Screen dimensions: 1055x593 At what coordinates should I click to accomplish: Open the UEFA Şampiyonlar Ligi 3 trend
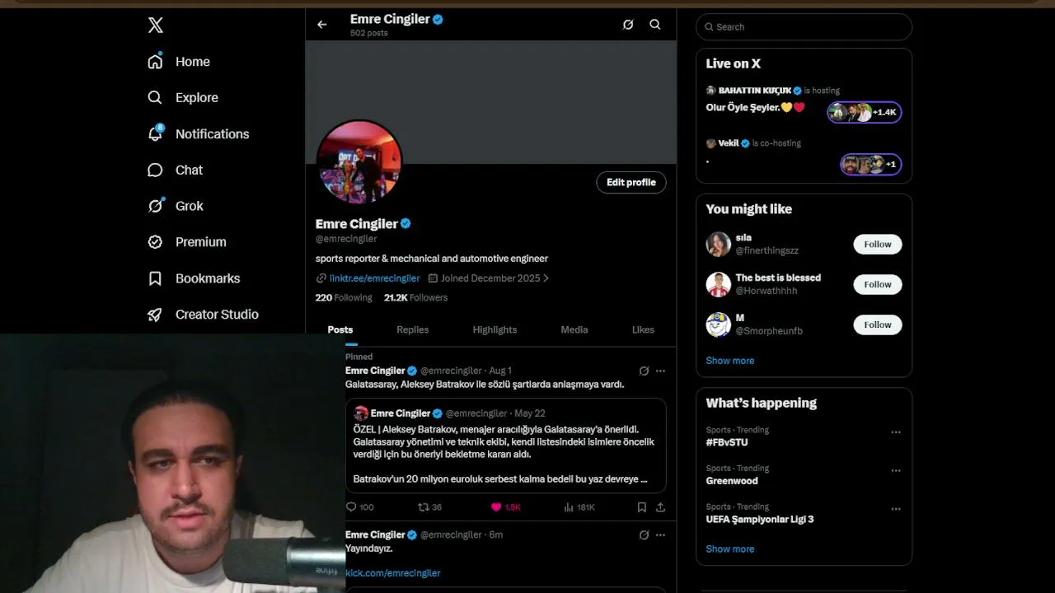pos(760,520)
